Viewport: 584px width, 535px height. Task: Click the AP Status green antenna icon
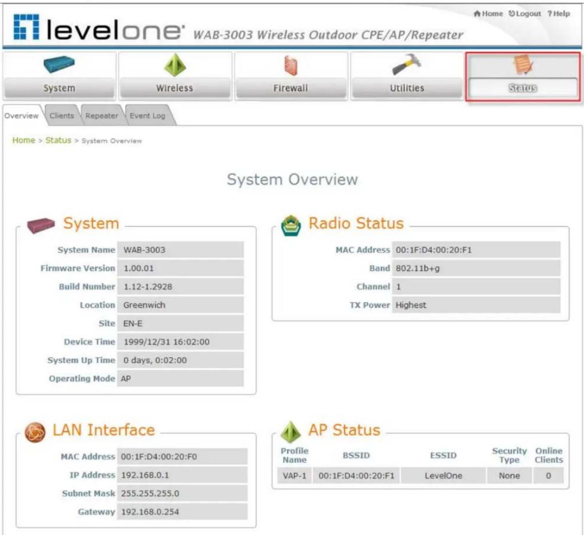coord(291,432)
